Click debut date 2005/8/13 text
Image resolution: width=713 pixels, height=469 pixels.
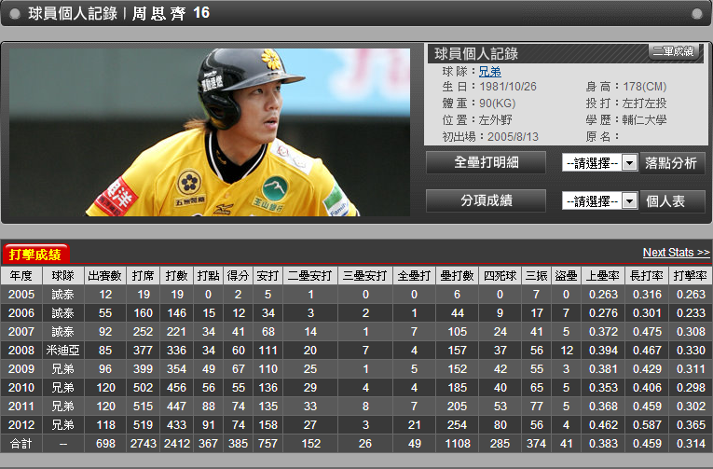point(513,136)
